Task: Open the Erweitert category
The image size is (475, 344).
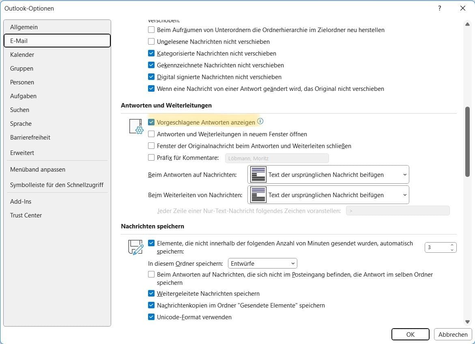Action: click(57, 153)
